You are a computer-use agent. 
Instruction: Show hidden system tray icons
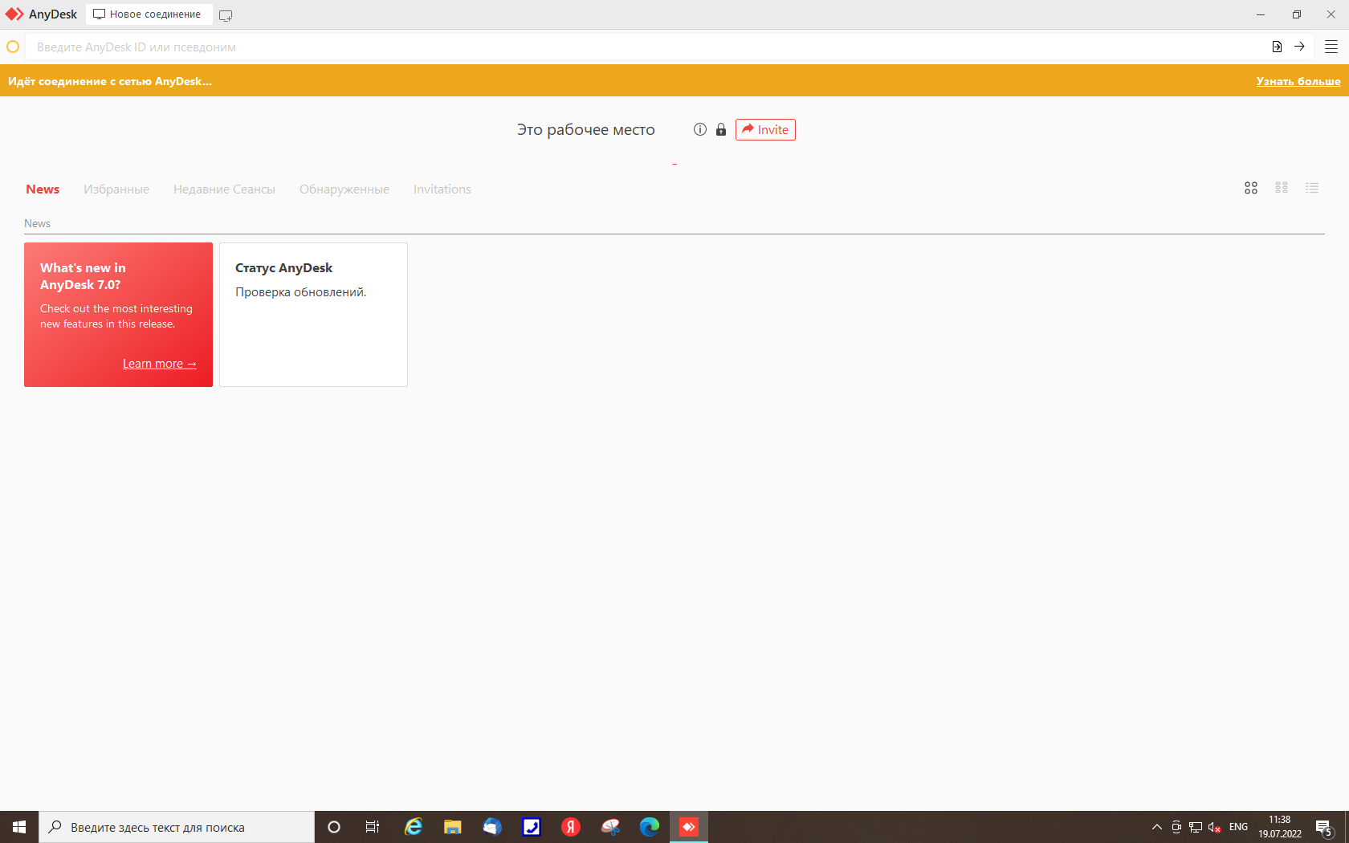pyautogui.click(x=1157, y=827)
